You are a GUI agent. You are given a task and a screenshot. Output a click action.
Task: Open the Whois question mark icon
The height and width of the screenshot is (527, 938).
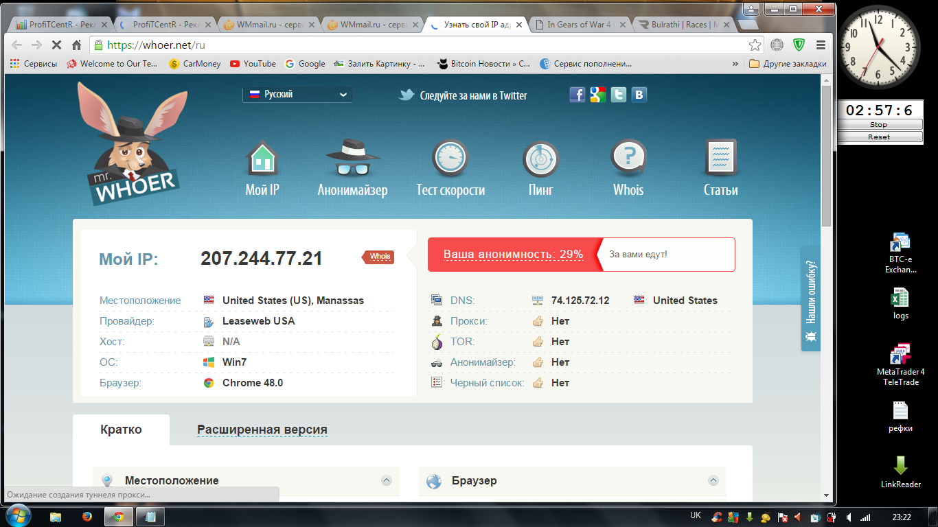coord(628,158)
